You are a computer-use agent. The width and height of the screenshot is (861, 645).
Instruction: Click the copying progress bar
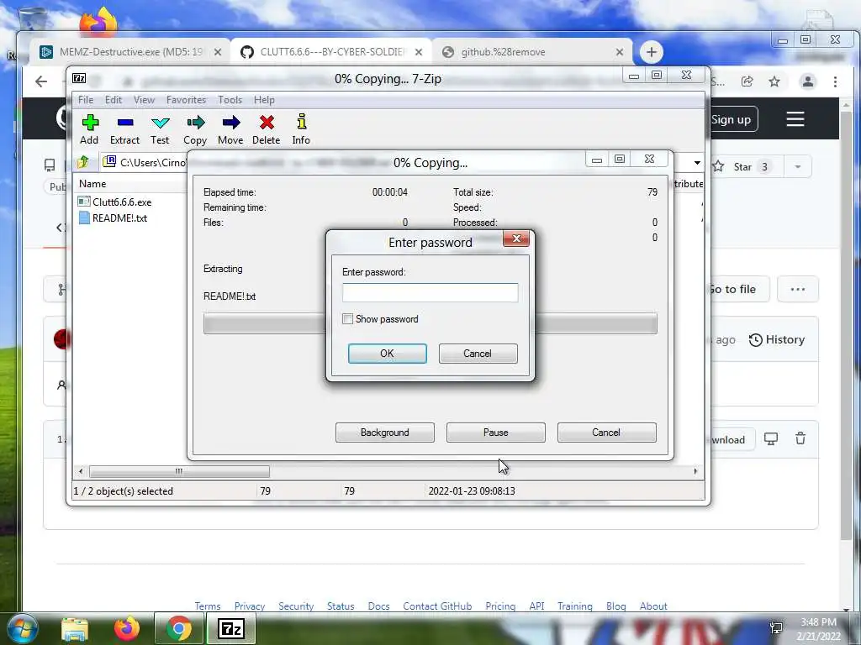[430, 323]
